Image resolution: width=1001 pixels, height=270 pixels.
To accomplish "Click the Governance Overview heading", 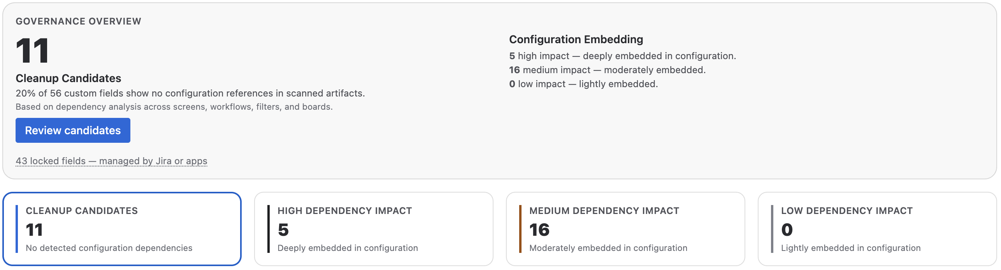I will pos(77,21).
